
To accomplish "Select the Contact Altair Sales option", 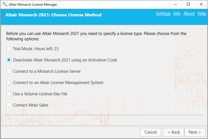I will point(9,105).
